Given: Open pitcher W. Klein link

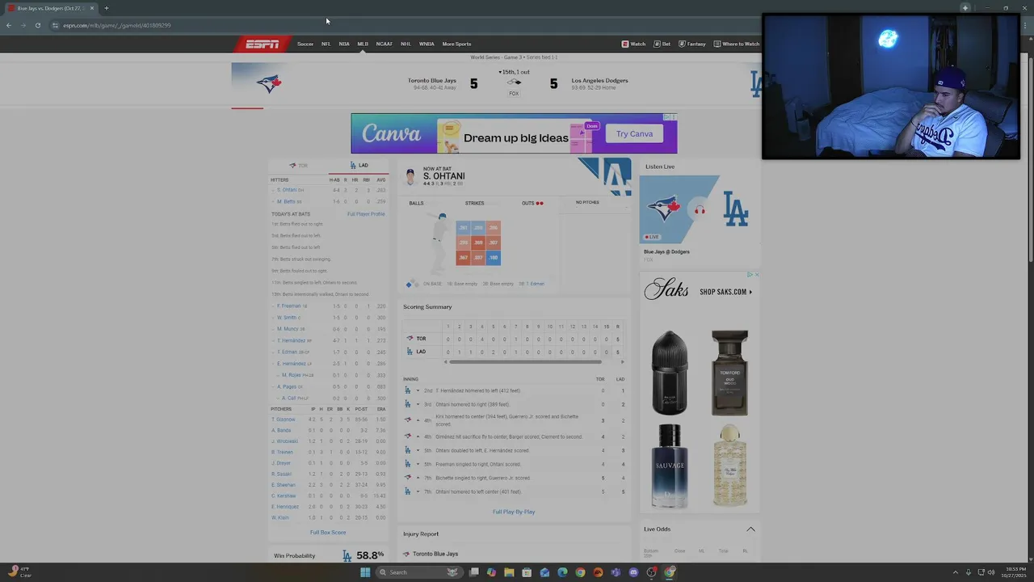Looking at the screenshot, I should [x=282, y=517].
